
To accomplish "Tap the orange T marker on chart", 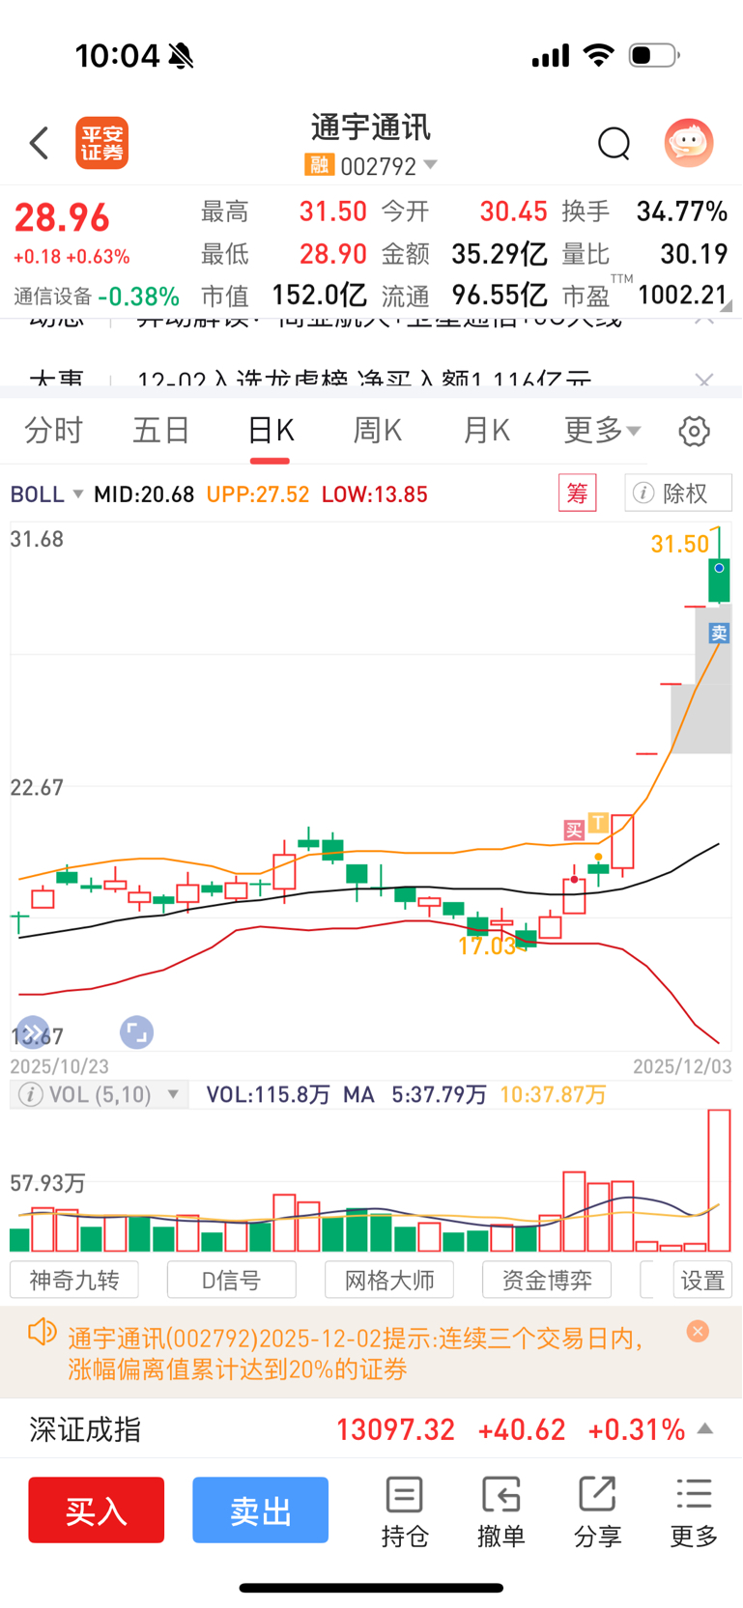I will 598,823.
